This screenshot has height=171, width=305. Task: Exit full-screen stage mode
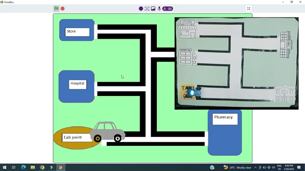[x=249, y=9]
